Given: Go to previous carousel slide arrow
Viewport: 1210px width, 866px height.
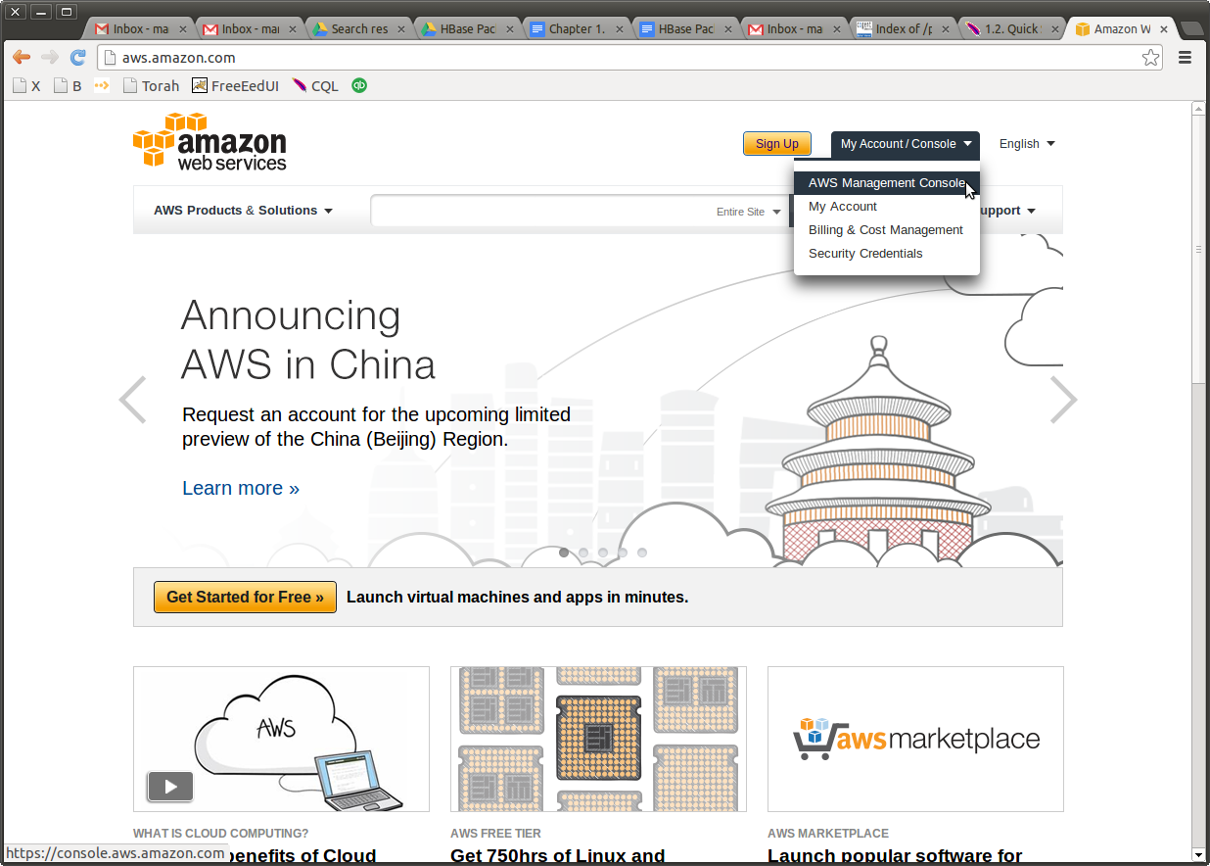Looking at the screenshot, I should click(132, 400).
